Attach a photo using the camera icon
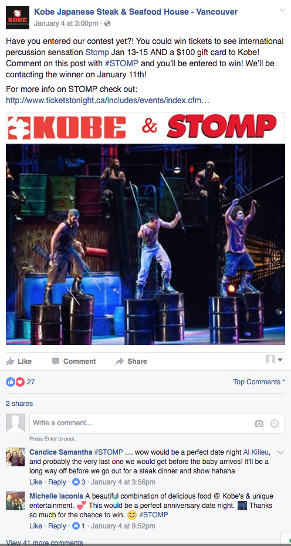 click(259, 424)
